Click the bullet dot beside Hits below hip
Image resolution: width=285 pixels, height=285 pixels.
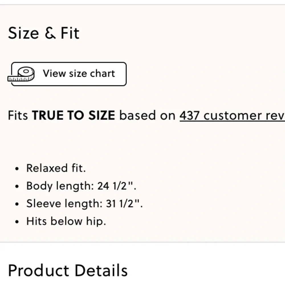[x=17, y=222]
